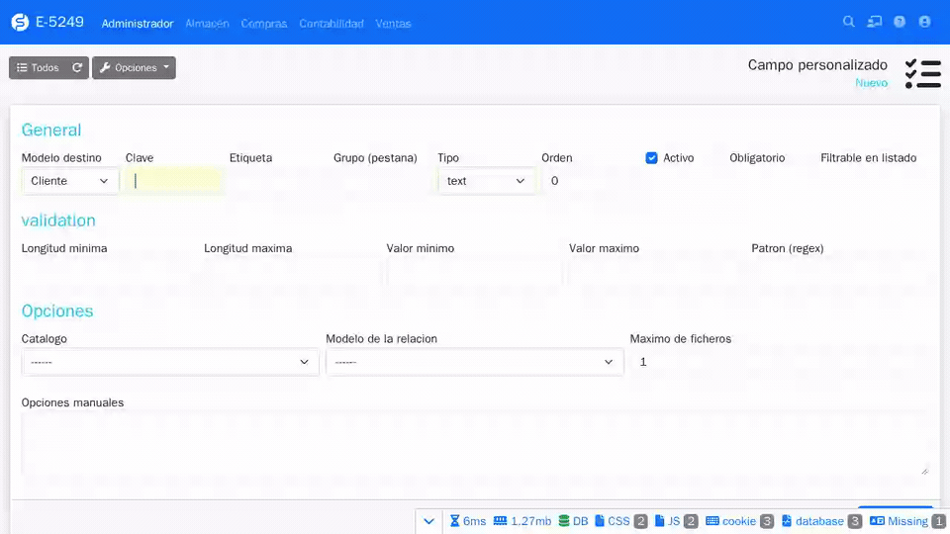Screen dimensions: 950x534
Task: Click the textarea resize handle
Action: (924, 471)
